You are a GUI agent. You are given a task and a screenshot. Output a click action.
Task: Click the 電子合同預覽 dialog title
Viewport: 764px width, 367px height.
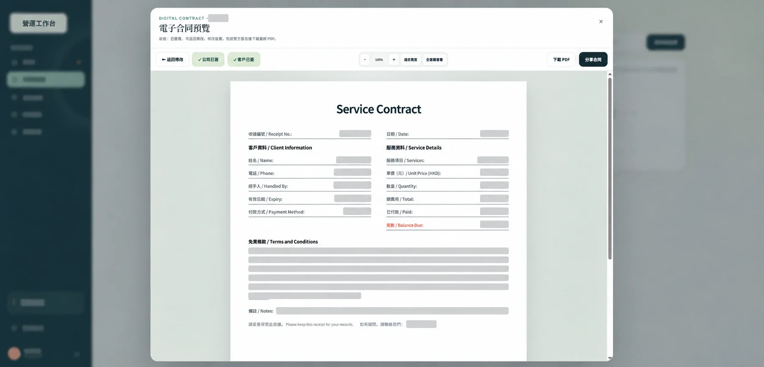pyautogui.click(x=184, y=28)
